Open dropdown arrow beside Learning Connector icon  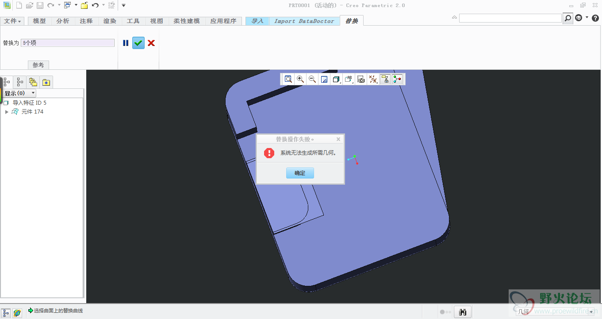(587, 18)
